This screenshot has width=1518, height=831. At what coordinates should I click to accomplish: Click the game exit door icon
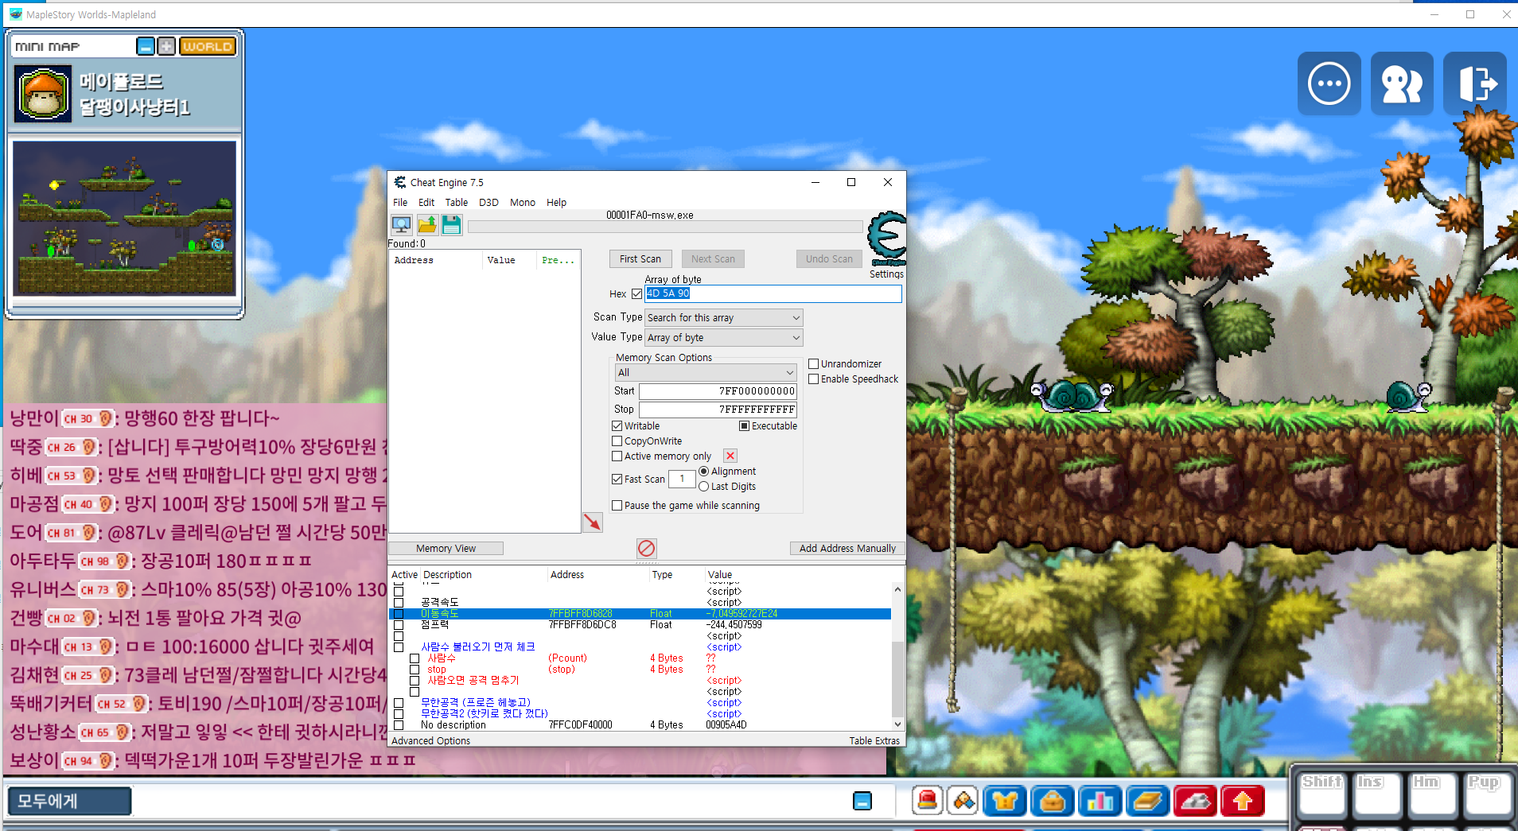pyautogui.click(x=1475, y=83)
